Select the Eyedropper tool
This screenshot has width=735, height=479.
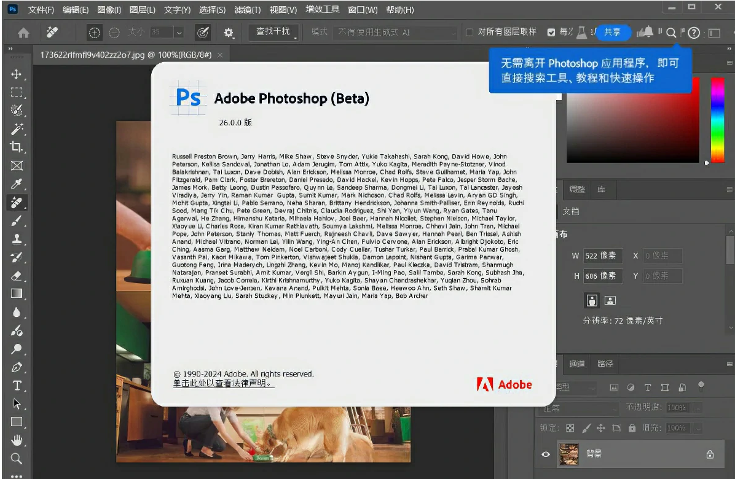pos(17,184)
